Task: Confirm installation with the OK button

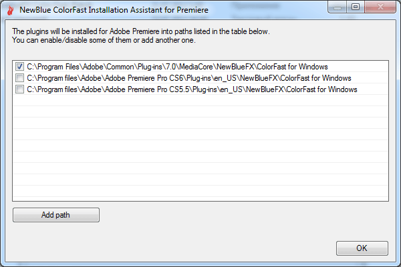Action: 362,248
